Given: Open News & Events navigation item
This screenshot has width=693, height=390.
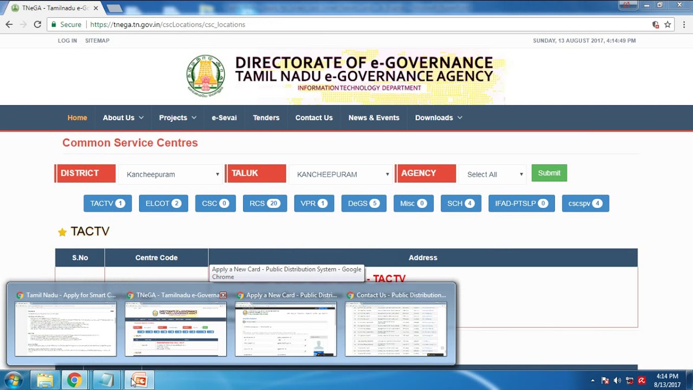Looking at the screenshot, I should (x=374, y=118).
